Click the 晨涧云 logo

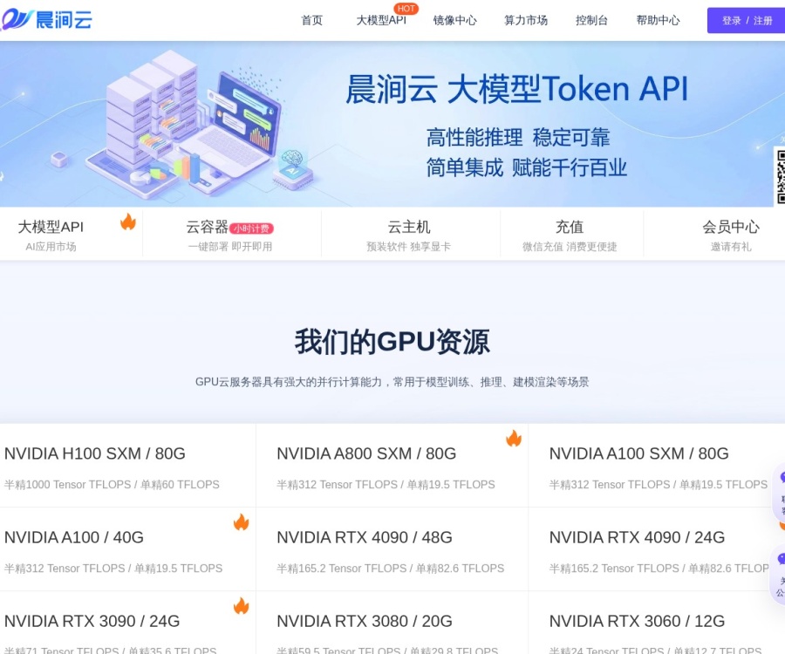(46, 20)
